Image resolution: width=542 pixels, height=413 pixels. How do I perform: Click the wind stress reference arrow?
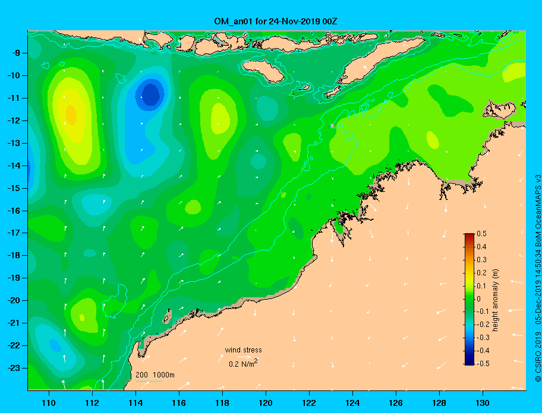[x=244, y=357]
